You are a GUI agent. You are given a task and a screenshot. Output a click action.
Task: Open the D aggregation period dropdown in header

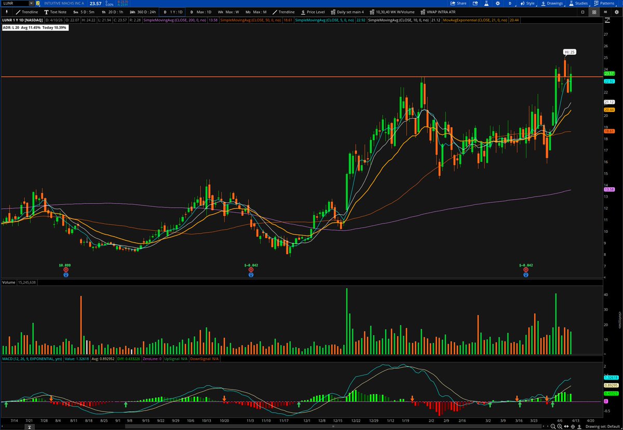click(510, 3)
